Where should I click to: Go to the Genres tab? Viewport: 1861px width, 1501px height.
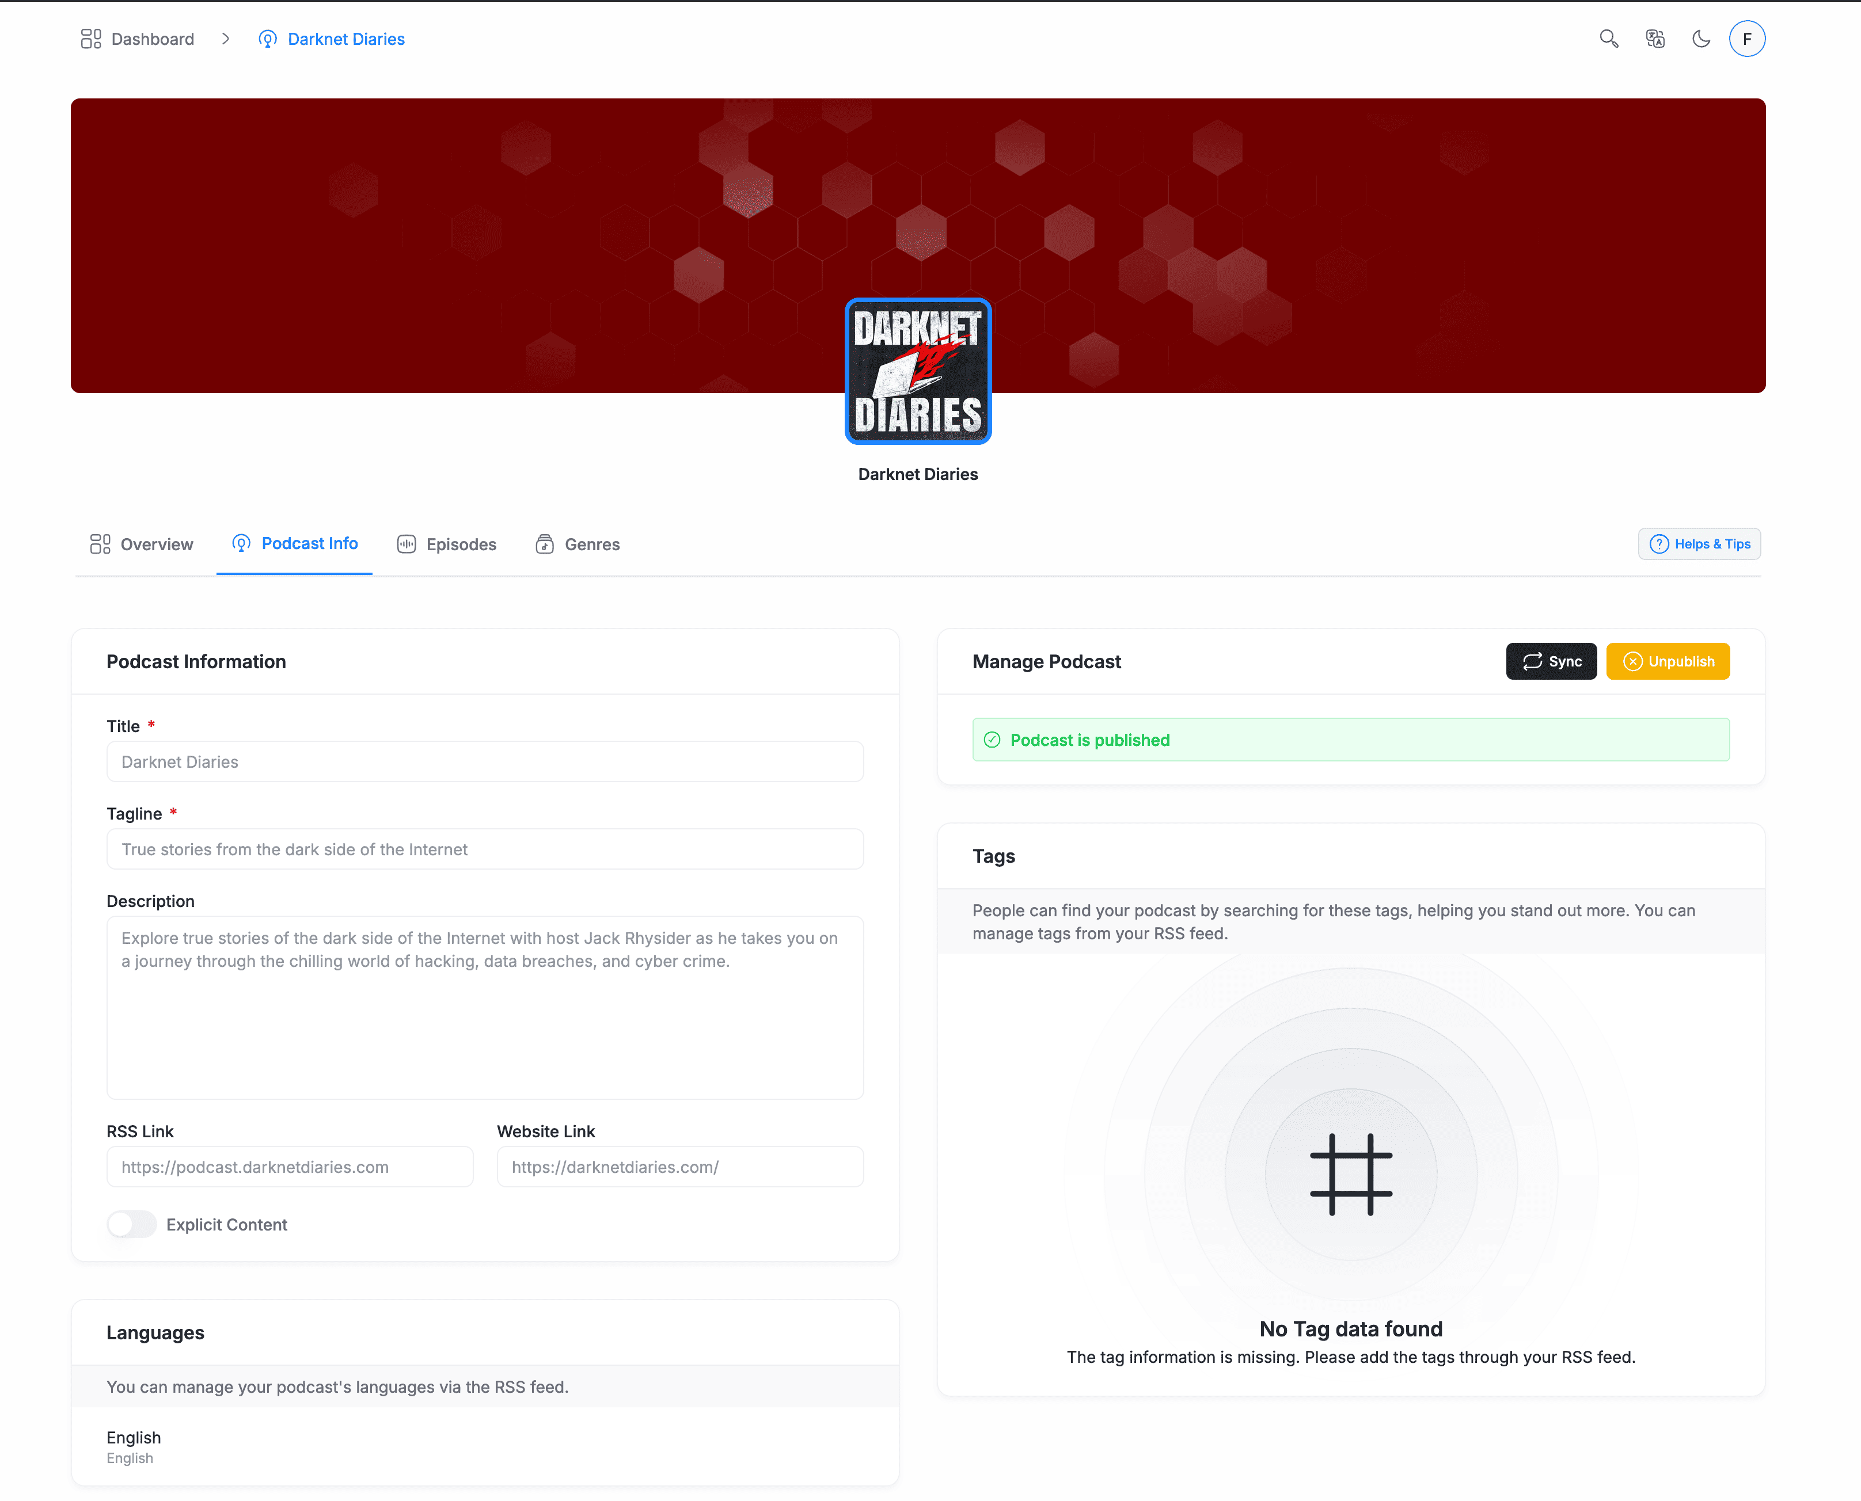(x=577, y=544)
